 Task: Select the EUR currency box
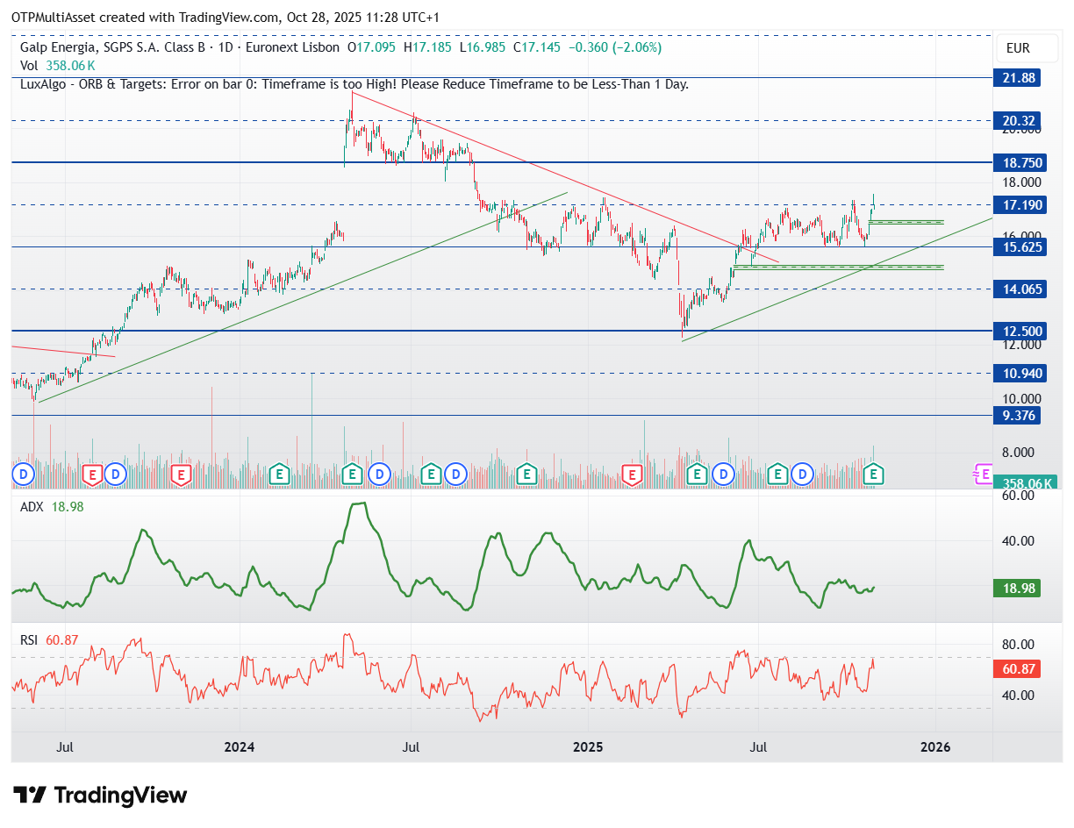pyautogui.click(x=1018, y=48)
